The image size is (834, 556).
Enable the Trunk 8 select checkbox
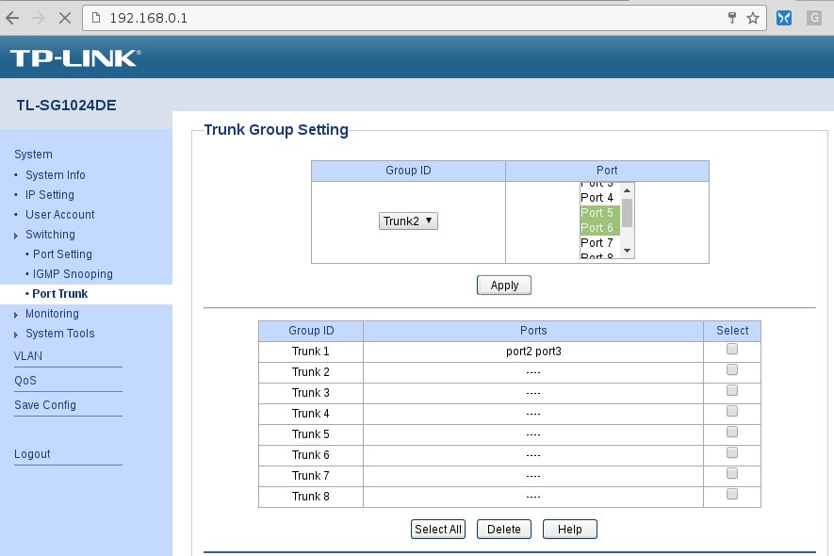click(732, 495)
